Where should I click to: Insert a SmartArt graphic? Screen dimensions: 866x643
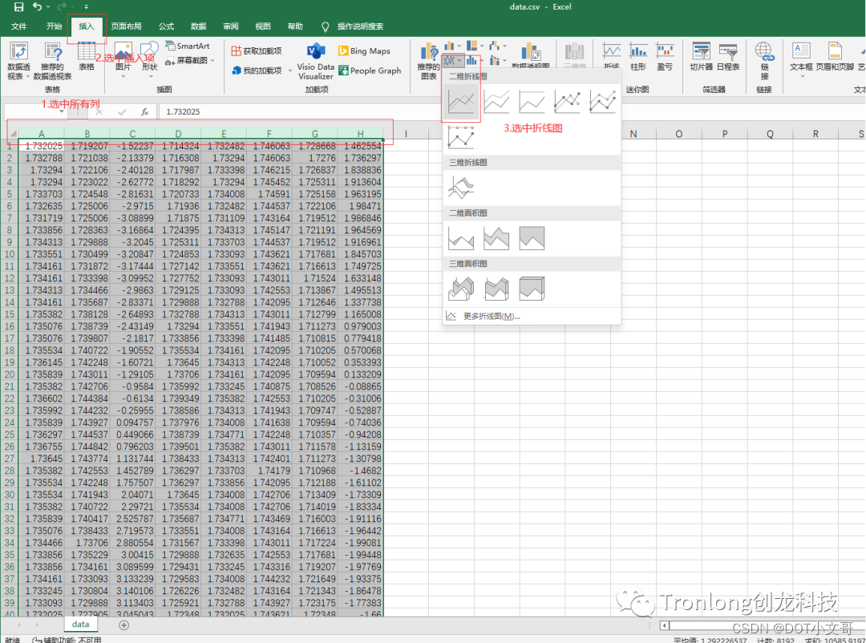[x=188, y=46]
